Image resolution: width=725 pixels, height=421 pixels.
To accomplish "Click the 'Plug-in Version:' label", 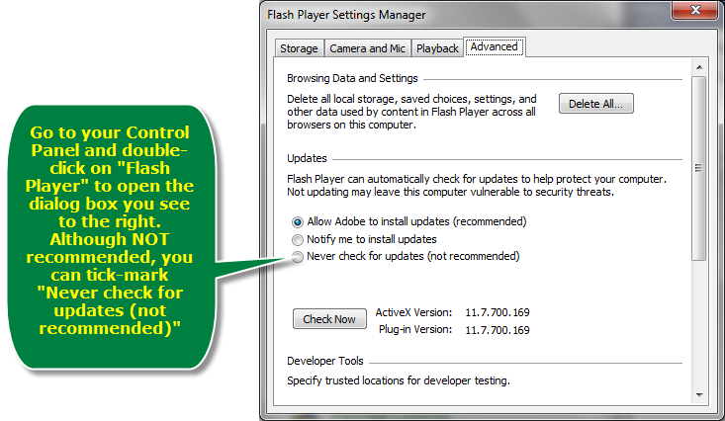I will pyautogui.click(x=415, y=330).
